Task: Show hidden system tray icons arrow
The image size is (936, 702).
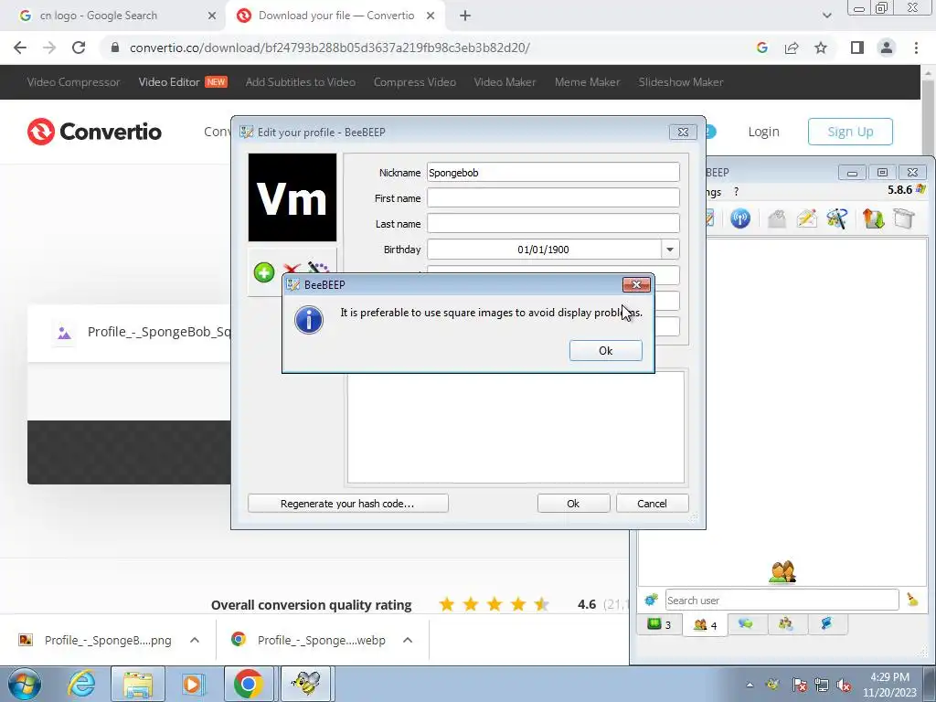Action: tap(750, 685)
